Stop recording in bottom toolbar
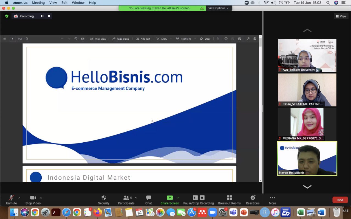Image resolution: width=351 pixels, height=219 pixels. point(202,198)
